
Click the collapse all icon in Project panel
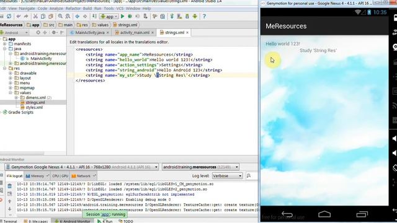[45, 33]
